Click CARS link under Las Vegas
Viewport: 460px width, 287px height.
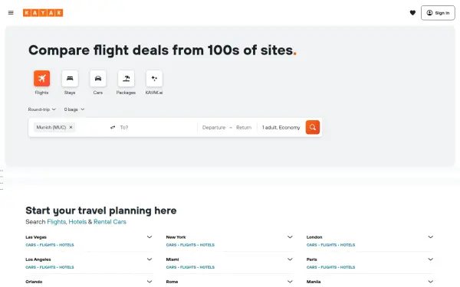click(31, 245)
